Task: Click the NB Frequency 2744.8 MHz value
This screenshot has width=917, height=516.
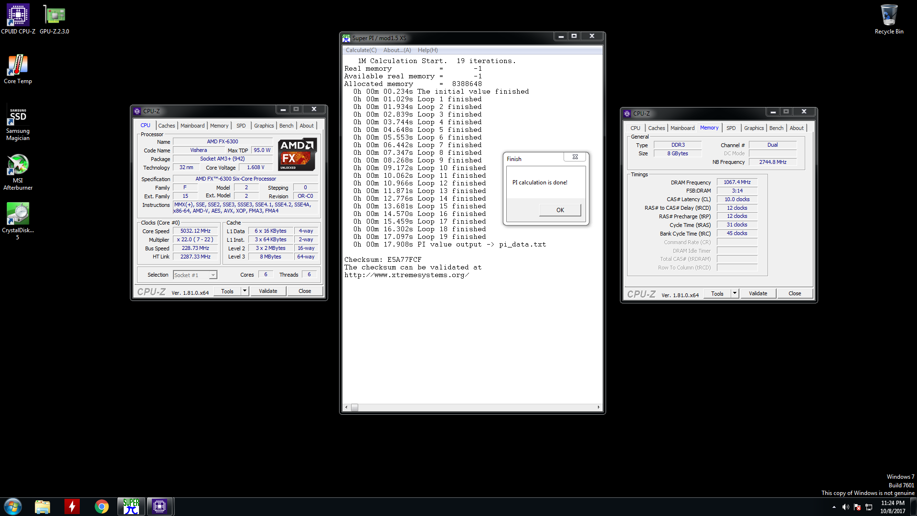Action: point(773,162)
